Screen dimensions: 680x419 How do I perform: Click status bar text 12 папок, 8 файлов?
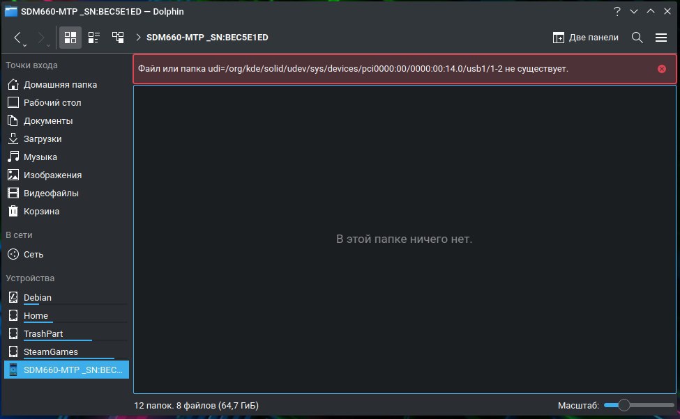coord(196,406)
